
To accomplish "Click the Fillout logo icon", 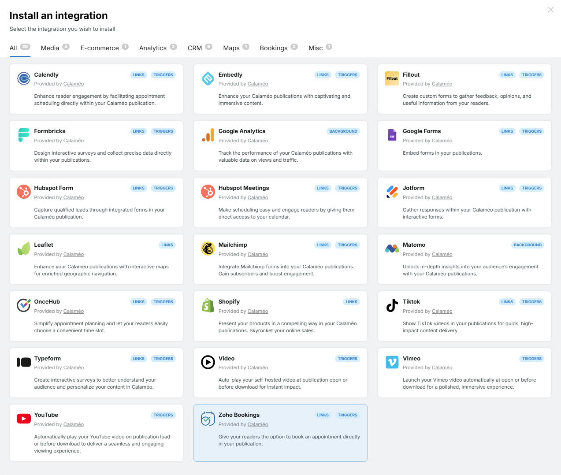I will coord(392,78).
